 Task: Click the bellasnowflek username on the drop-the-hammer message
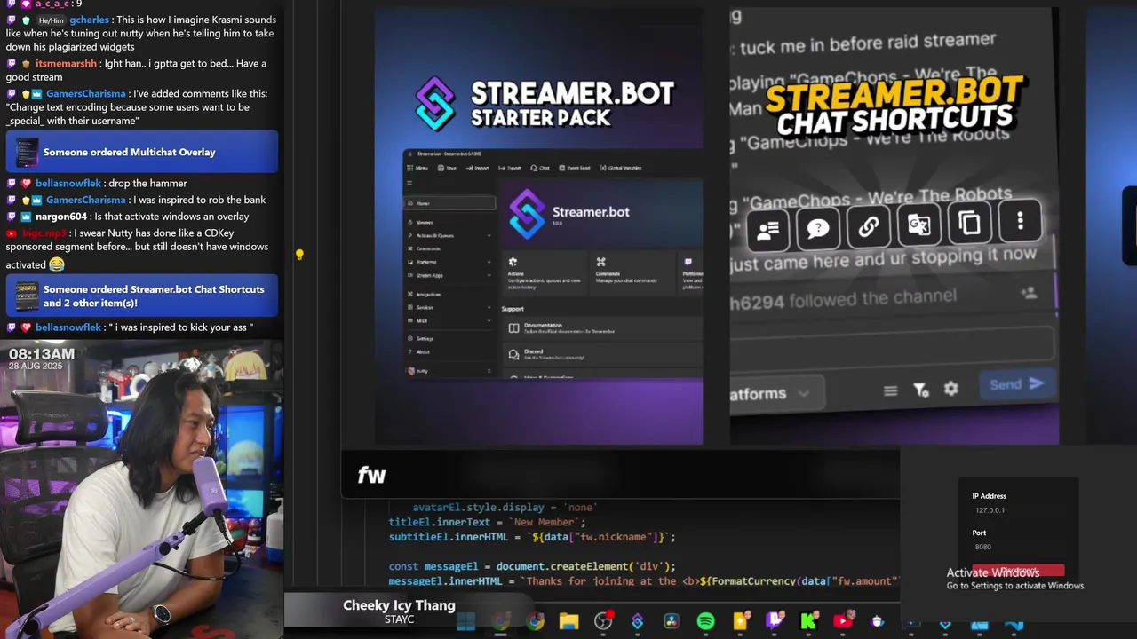(68, 183)
